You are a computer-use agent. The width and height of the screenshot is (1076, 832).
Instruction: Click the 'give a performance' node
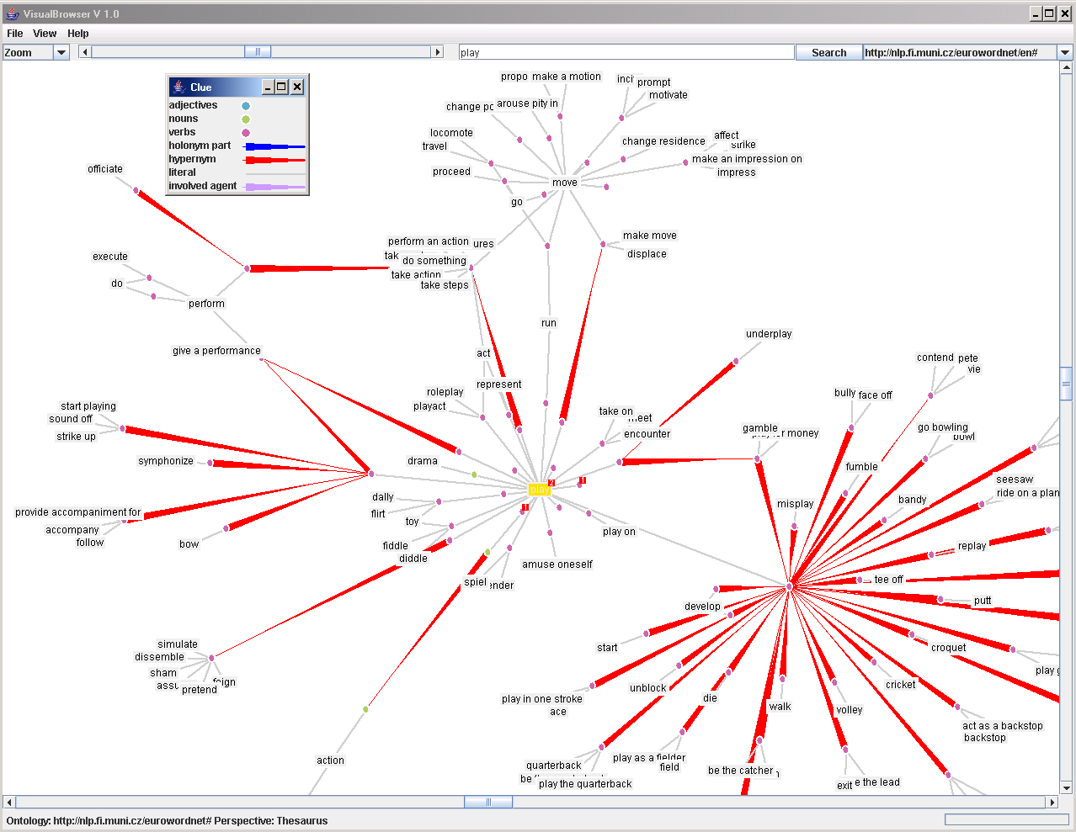pyautogui.click(x=216, y=351)
